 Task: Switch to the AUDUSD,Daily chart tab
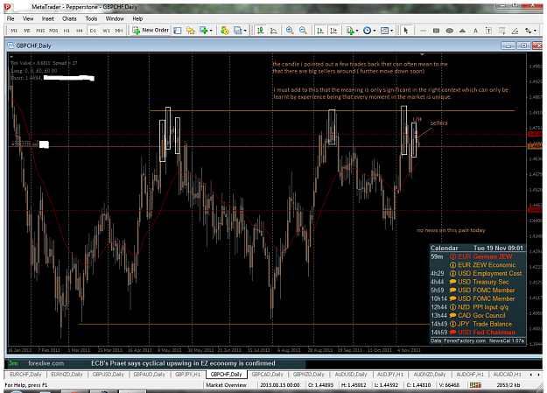tap(351, 374)
